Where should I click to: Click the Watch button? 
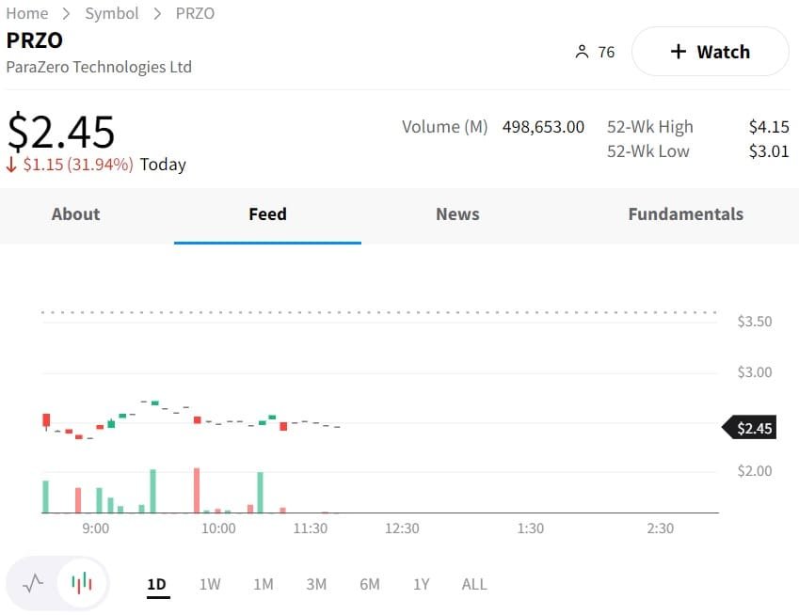pyautogui.click(x=710, y=52)
